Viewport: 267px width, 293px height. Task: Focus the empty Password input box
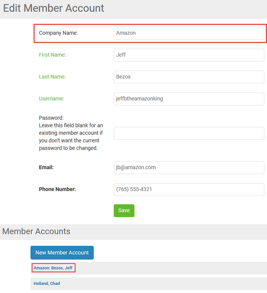click(189, 133)
